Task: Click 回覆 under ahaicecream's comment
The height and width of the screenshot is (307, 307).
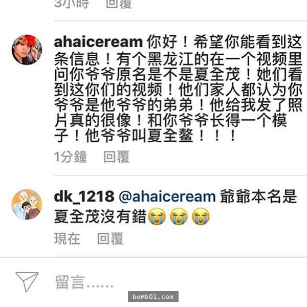Action: (117, 157)
